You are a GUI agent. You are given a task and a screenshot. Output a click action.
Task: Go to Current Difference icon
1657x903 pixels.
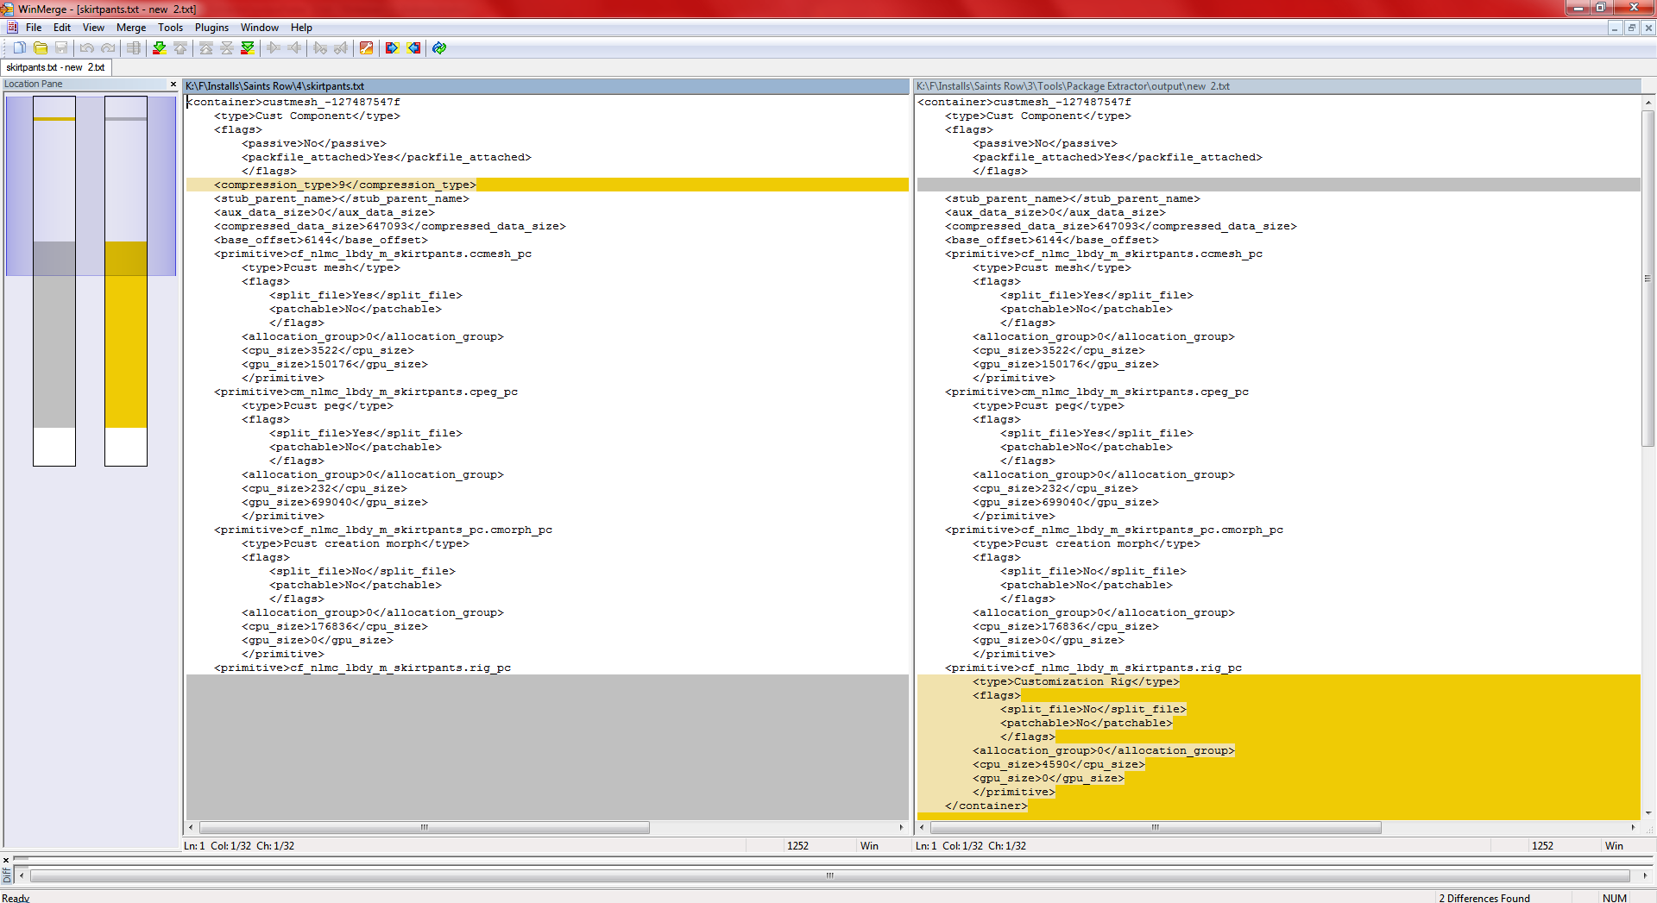[x=227, y=48]
